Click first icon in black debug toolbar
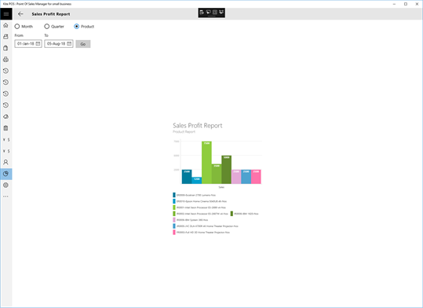This screenshot has height=308, width=423. tap(202, 12)
